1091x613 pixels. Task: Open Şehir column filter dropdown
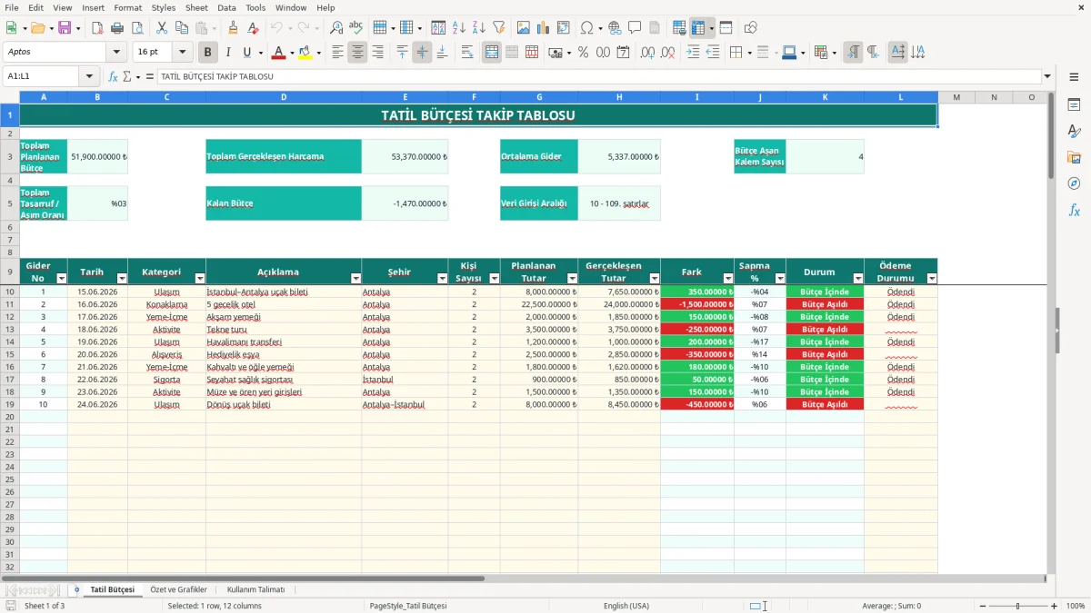pos(442,279)
